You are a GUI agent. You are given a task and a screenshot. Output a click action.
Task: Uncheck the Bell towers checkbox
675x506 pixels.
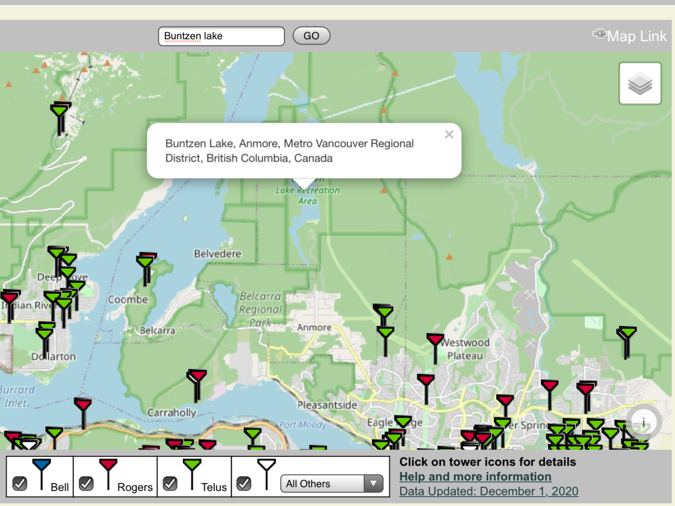(20, 483)
